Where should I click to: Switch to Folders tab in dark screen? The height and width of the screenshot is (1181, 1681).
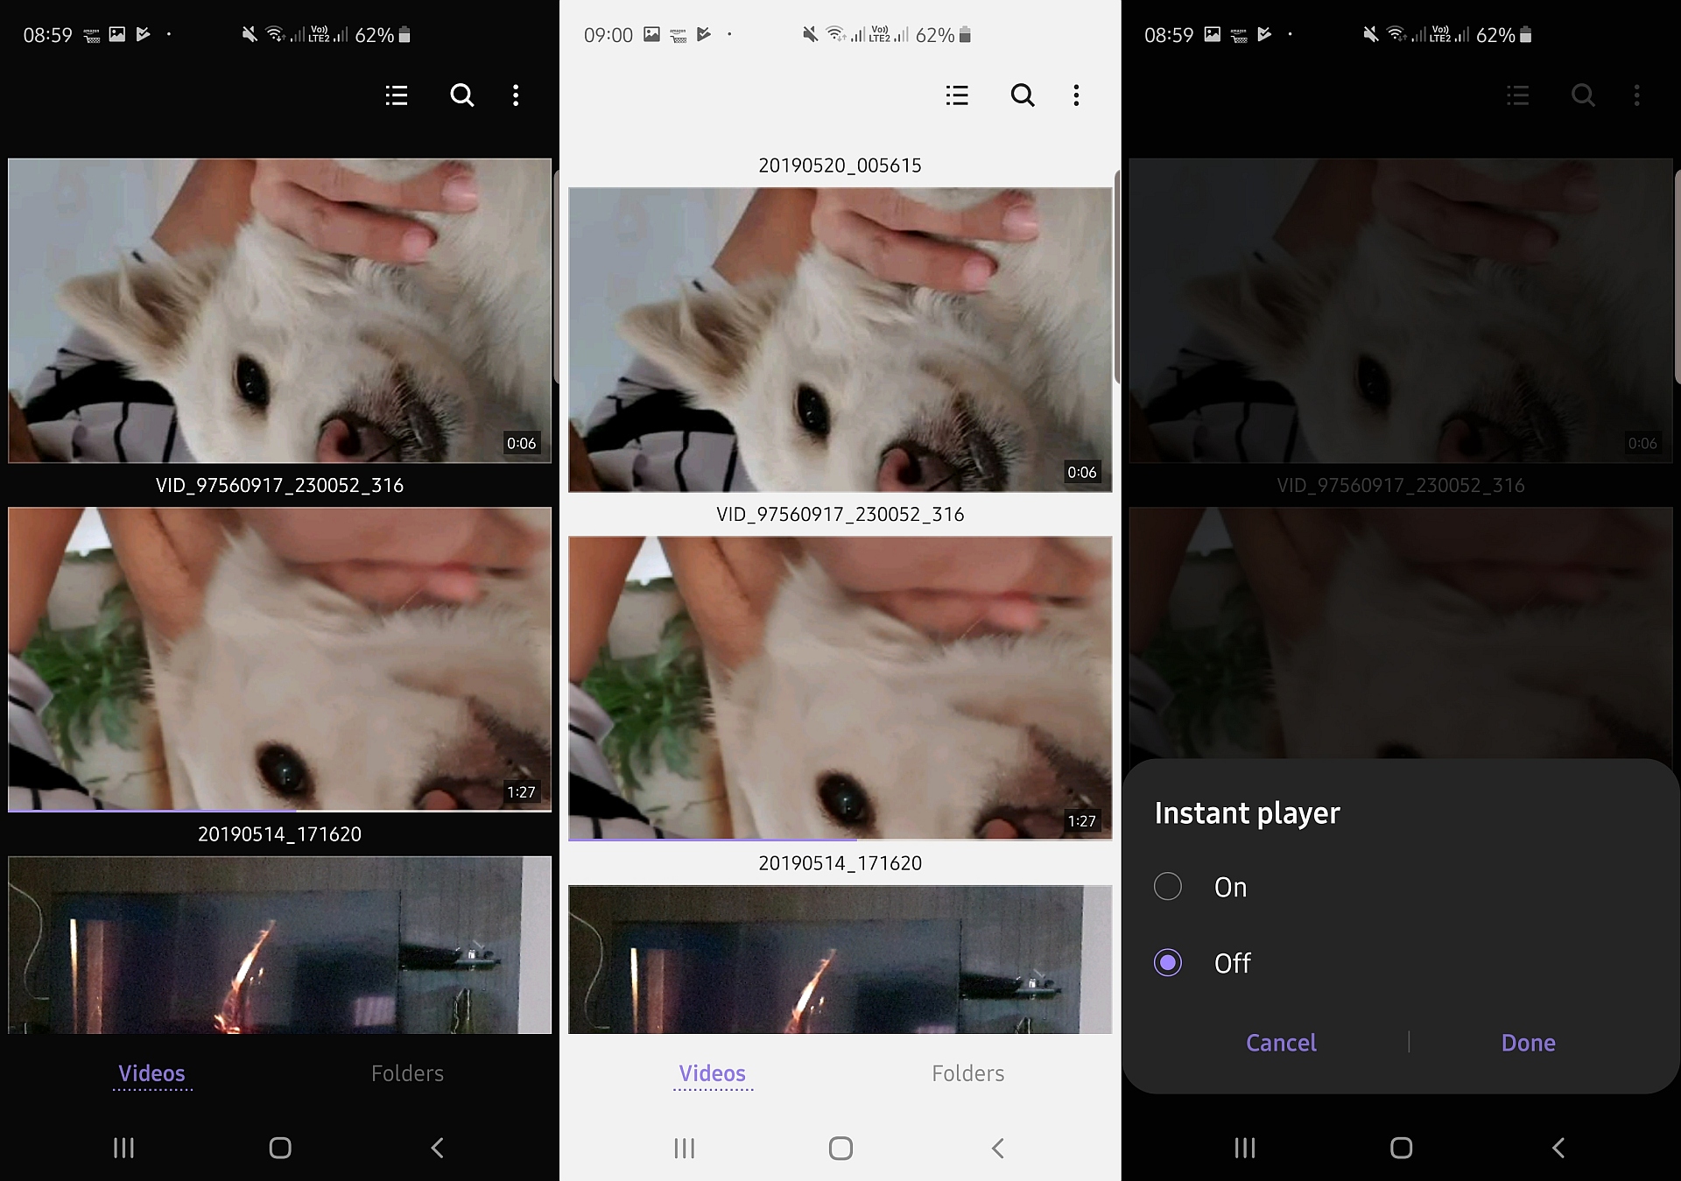407,1073
